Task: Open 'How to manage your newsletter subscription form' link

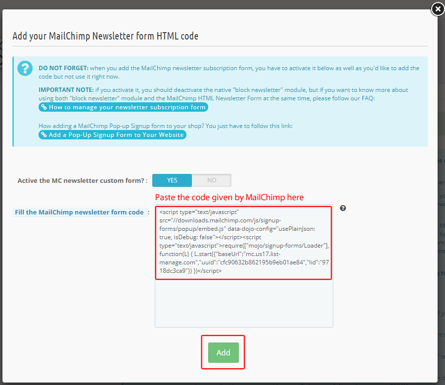Action: [x=123, y=107]
